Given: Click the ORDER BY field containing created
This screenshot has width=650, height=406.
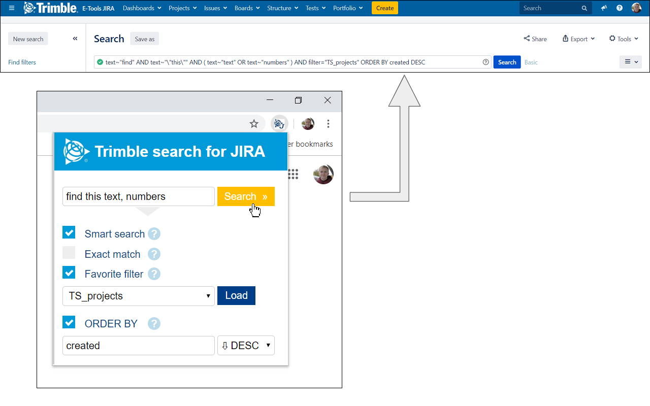Looking at the screenshot, I should [x=139, y=346].
